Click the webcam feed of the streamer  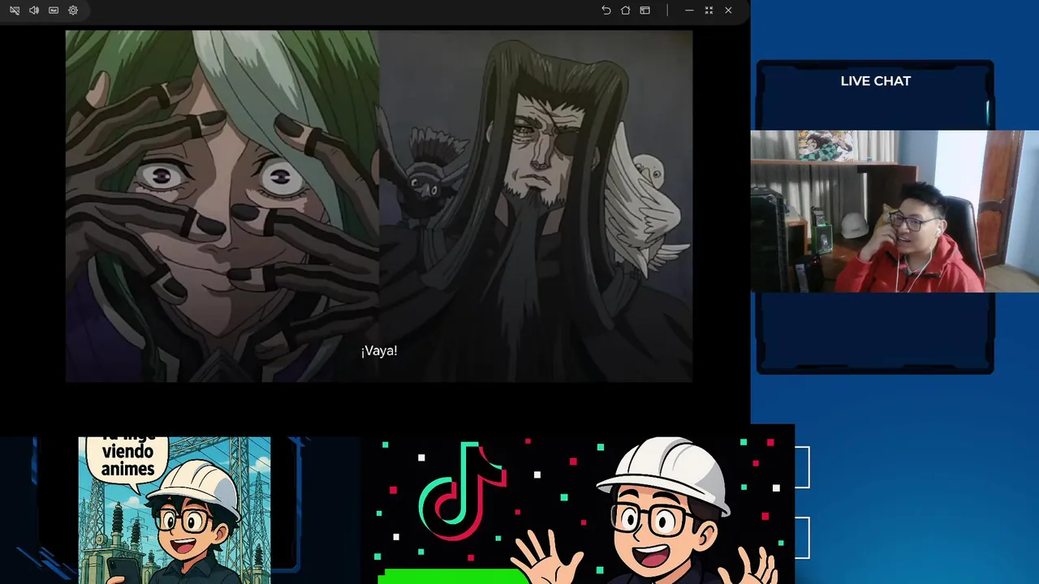click(x=895, y=211)
